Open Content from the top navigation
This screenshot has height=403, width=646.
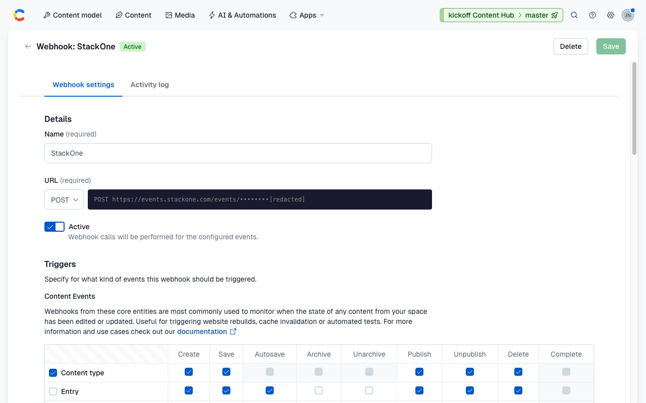[x=133, y=15]
